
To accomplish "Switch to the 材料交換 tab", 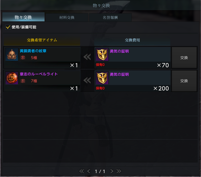I will tap(67, 17).
